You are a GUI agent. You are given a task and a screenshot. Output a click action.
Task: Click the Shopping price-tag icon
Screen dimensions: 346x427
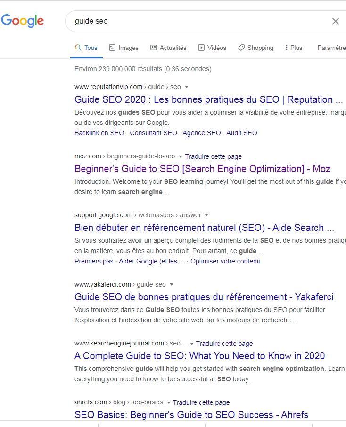242,48
